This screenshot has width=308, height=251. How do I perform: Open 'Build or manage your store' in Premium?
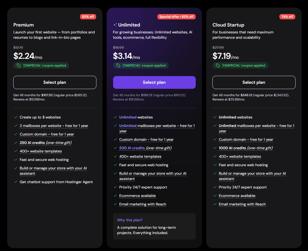[53, 171]
